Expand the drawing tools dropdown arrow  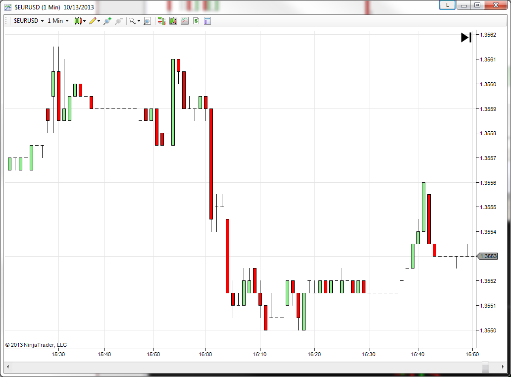pos(99,21)
